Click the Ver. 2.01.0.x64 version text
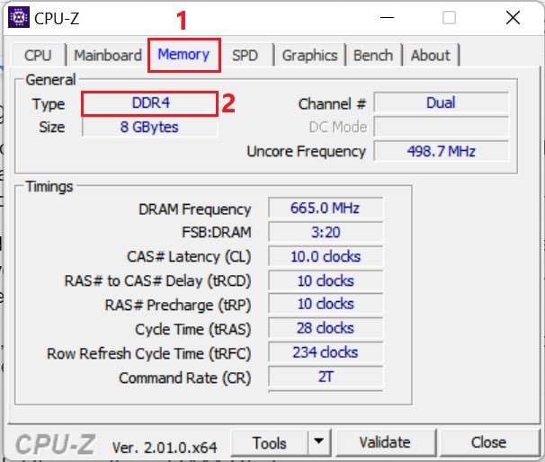 165,448
